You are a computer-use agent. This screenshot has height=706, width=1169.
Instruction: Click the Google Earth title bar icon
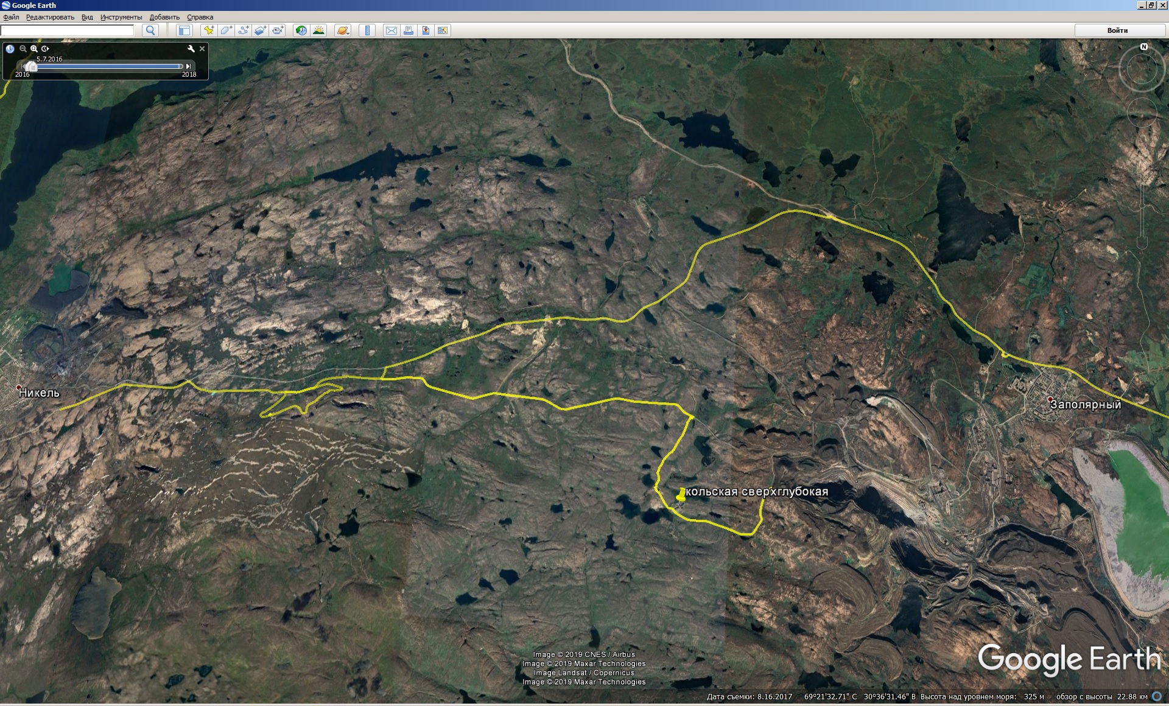tap(5, 5)
